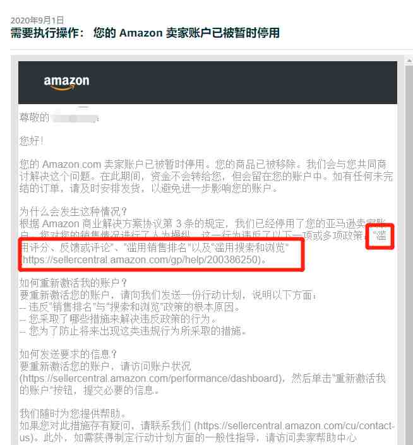This screenshot has width=413, height=445.
Task: Click the Amazon logo in the email banner
Action: tap(66, 83)
